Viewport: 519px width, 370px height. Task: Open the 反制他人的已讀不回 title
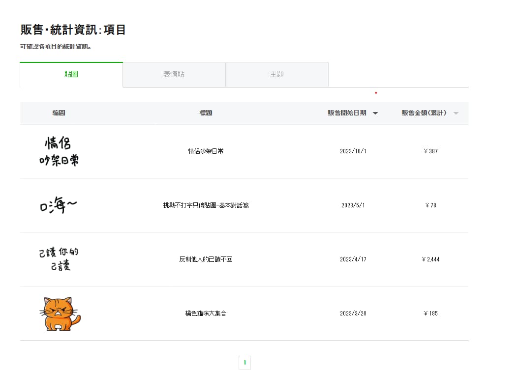(206, 259)
